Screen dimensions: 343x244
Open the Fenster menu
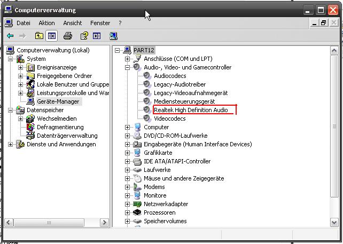click(x=100, y=23)
